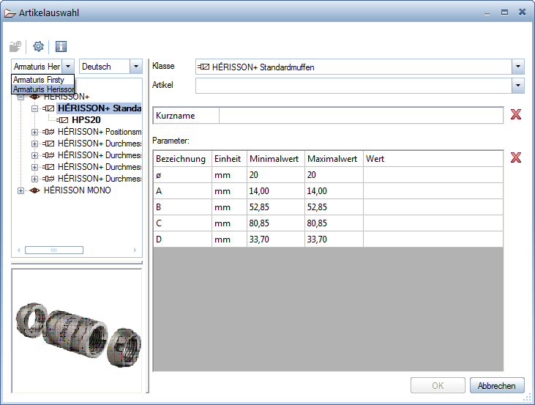535x405 pixels.
Task: Maximize the Artikelauswahl window
Action: (x=504, y=12)
